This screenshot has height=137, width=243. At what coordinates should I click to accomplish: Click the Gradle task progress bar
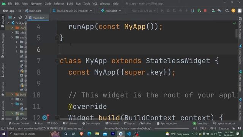[172, 129]
